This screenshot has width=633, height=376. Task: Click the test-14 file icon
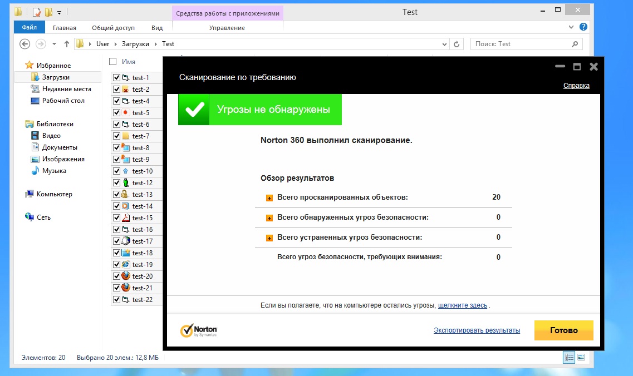click(126, 206)
